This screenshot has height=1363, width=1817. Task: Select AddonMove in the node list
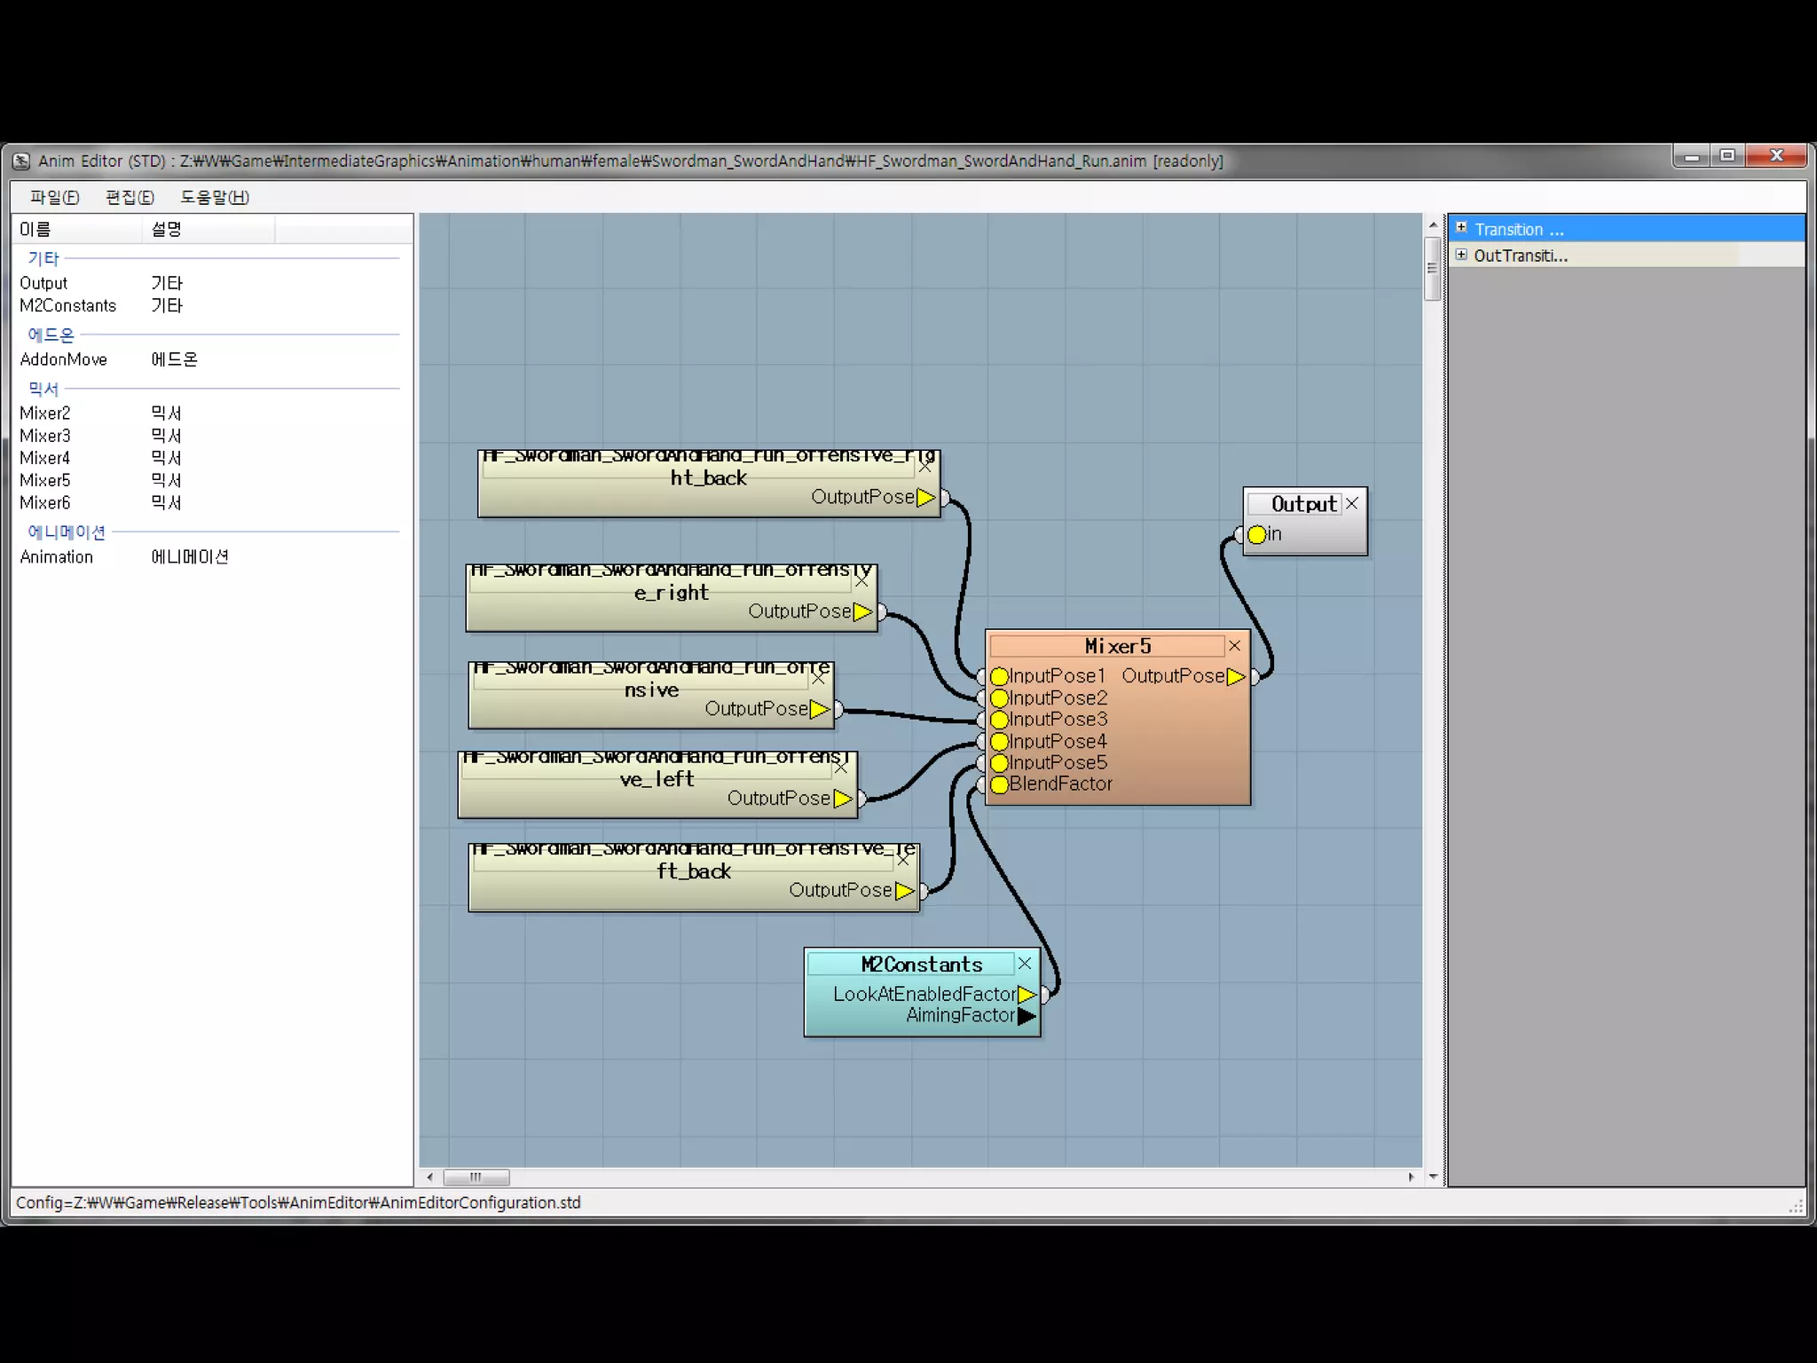(x=63, y=359)
